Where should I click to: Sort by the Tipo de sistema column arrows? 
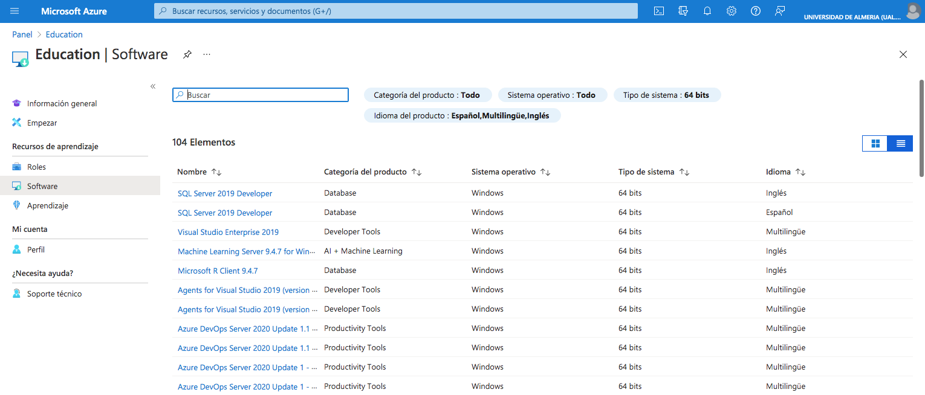[x=684, y=172]
